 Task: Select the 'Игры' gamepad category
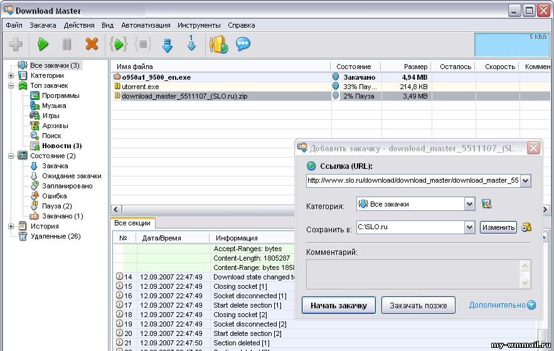coord(51,116)
